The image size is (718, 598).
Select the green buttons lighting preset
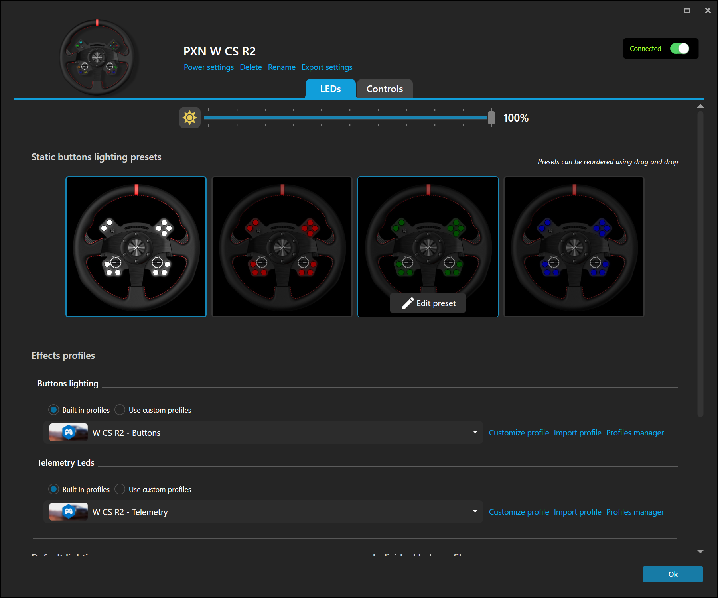[428, 247]
